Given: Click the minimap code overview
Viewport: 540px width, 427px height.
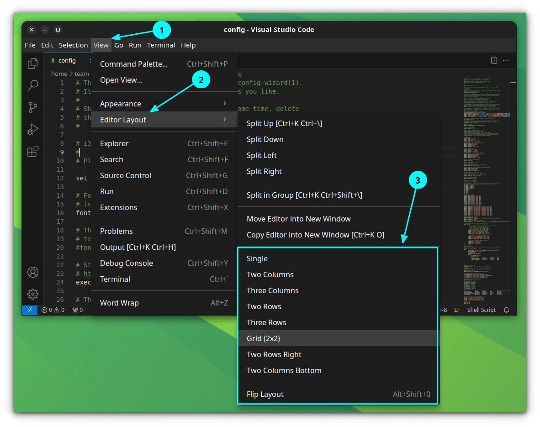Looking at the screenshot, I should pyautogui.click(x=486, y=191).
